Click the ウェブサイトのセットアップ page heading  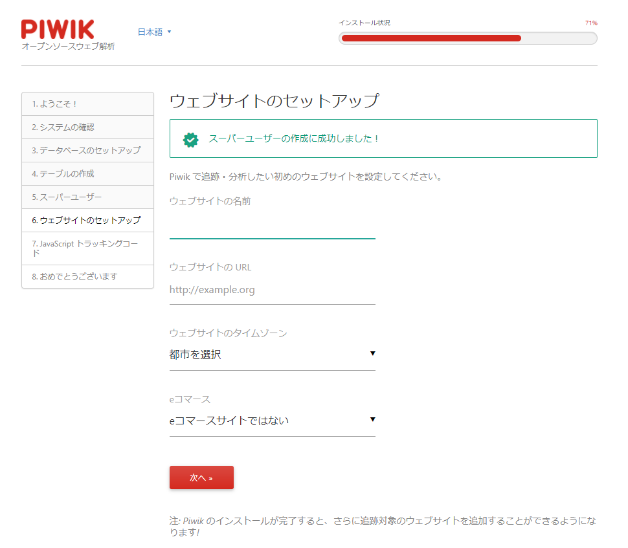[x=275, y=101]
